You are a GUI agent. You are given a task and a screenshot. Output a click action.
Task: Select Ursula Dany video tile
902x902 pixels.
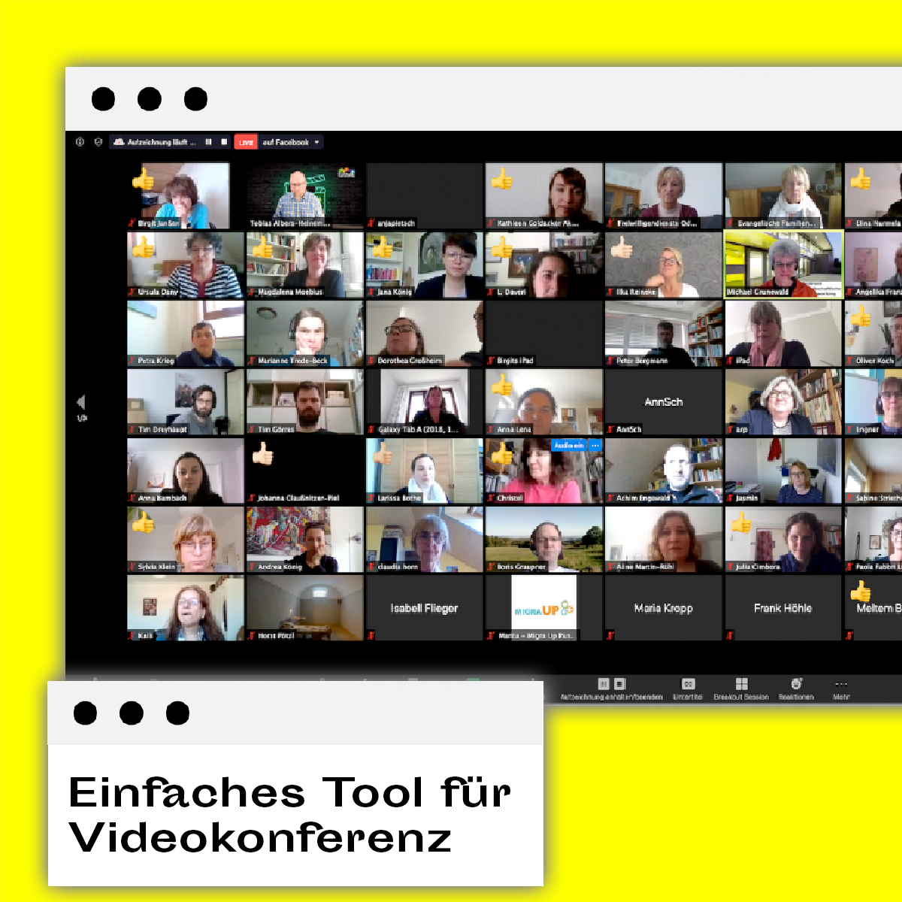point(185,265)
